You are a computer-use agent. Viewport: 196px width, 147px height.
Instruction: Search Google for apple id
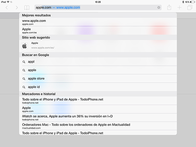pos(98,87)
